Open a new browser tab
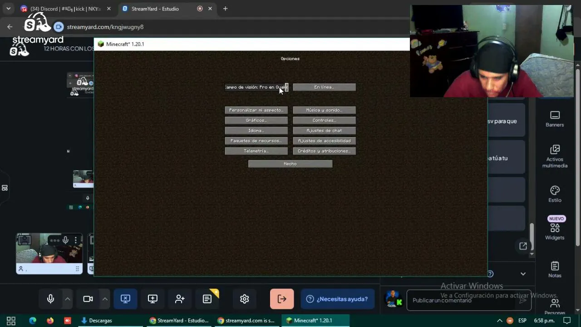The width and height of the screenshot is (581, 327). (x=225, y=9)
